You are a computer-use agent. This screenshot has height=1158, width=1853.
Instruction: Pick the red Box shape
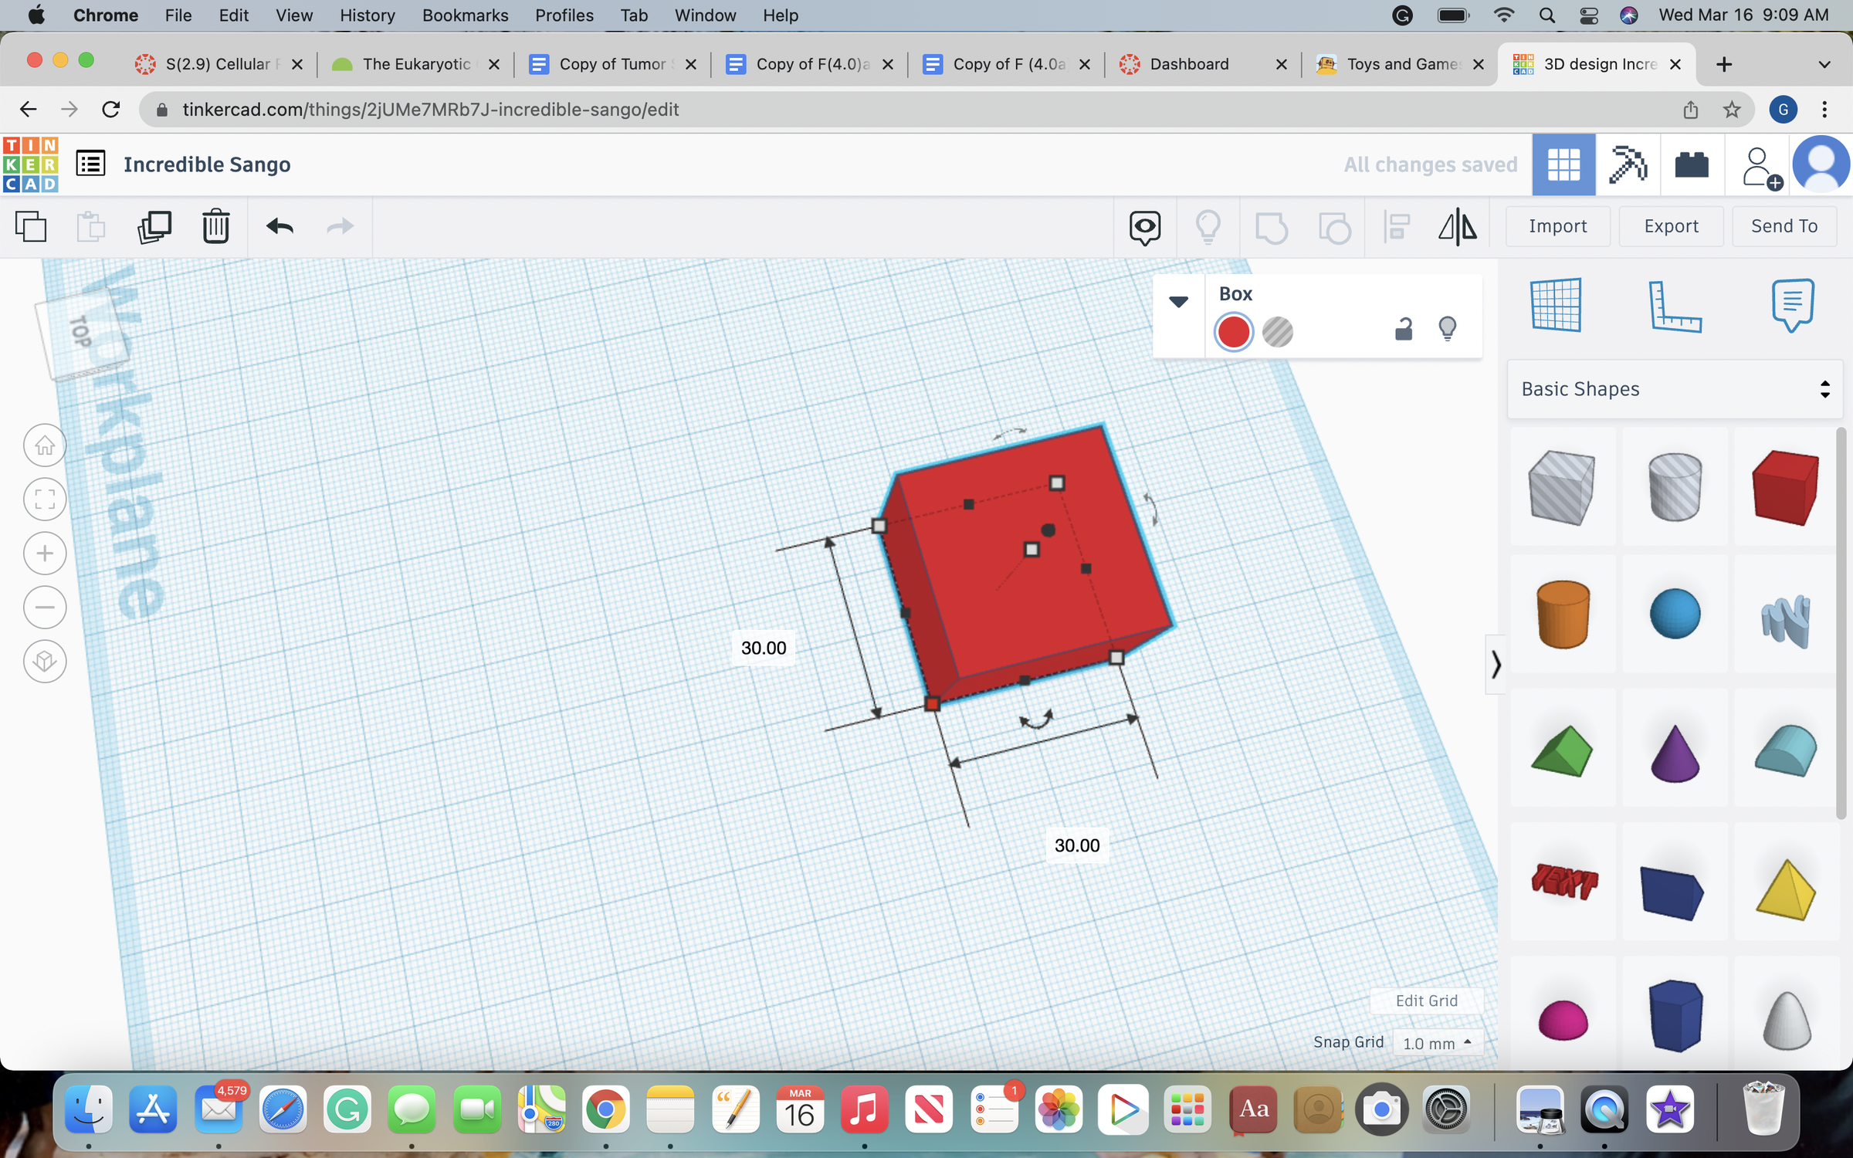[1786, 488]
